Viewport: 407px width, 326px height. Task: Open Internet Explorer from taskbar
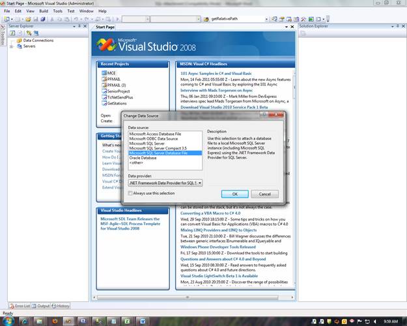click(x=24, y=321)
